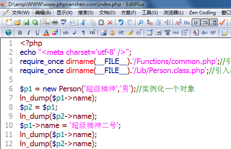Screen dimensions: 231x149
Task: Toggle line numbers display button
Action: [x=213, y=22]
